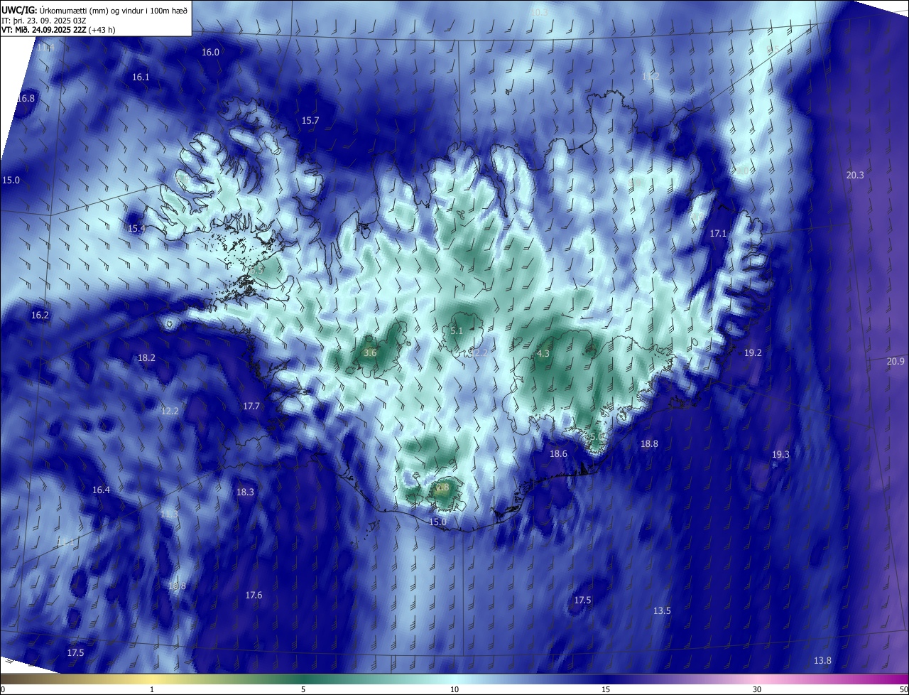Click the map value 20.9
The image size is (909, 695).
pos(896,361)
